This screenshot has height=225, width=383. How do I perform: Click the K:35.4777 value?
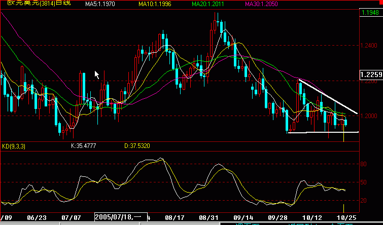(84, 146)
